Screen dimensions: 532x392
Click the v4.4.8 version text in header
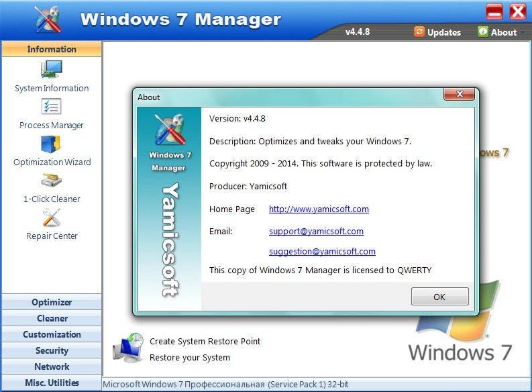[358, 32]
